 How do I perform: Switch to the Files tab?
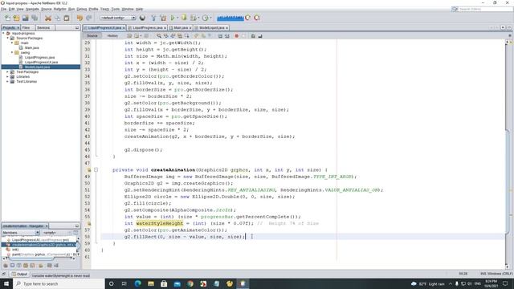pos(27,28)
